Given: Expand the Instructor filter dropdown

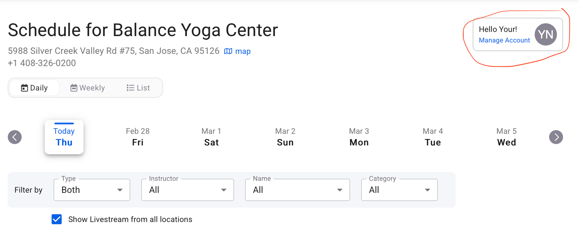Looking at the screenshot, I should click(188, 190).
